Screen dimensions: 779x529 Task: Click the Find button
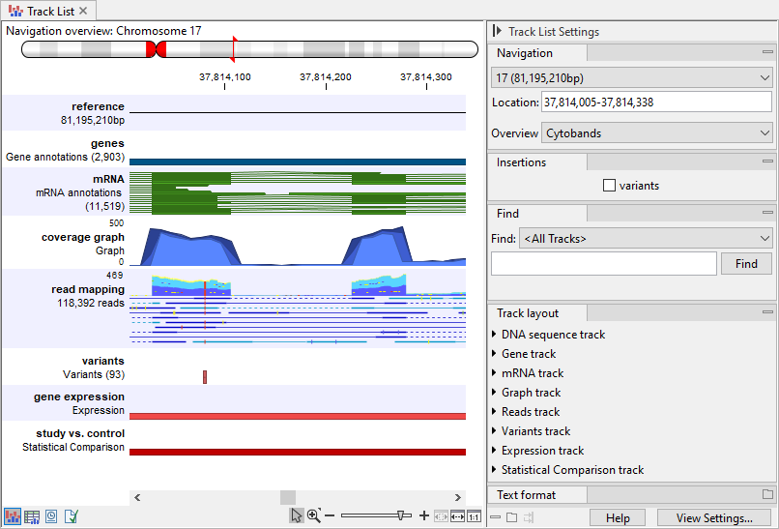tap(746, 263)
